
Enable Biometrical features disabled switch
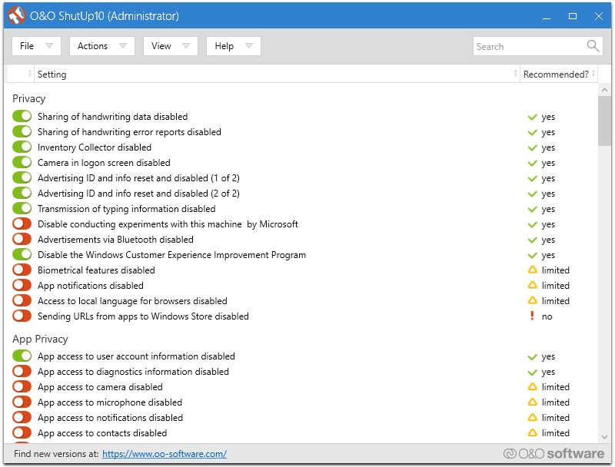(22, 270)
